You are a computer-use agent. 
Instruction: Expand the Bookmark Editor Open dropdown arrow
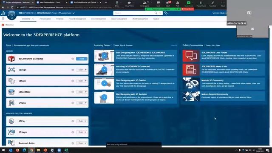86,143
